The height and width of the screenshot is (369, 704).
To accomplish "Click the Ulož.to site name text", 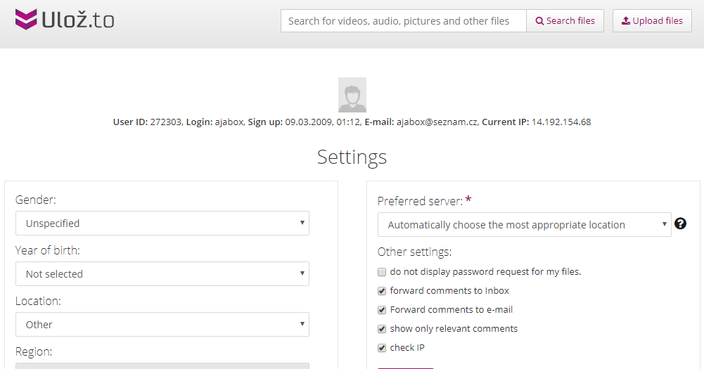I will [78, 20].
